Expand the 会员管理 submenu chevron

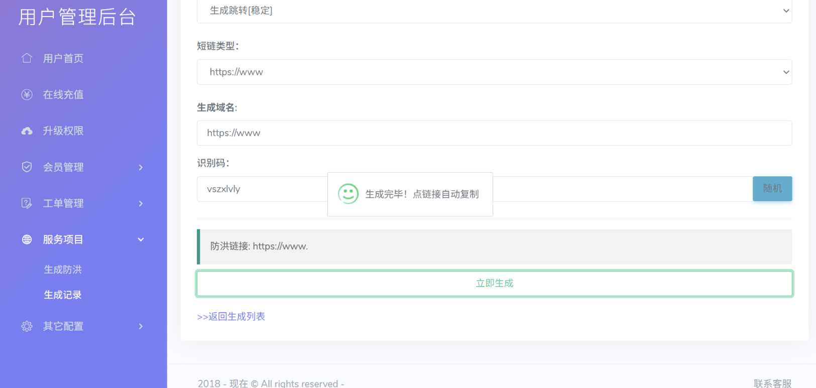(x=141, y=167)
